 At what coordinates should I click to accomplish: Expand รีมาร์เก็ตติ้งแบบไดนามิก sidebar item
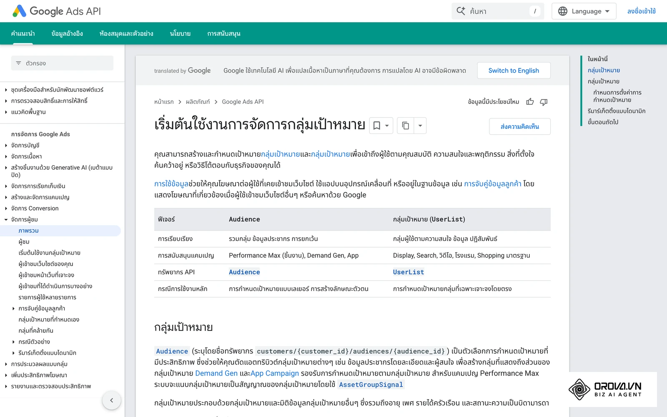coord(13,353)
